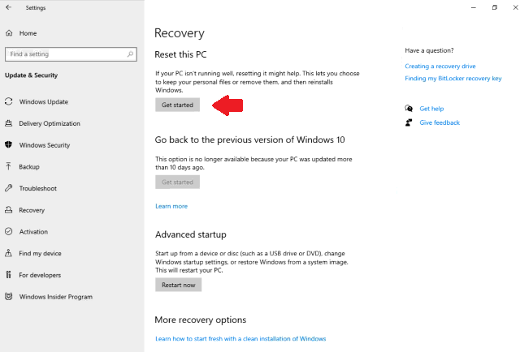Click the back arrow in Settings header
Image resolution: width=520 pixels, height=352 pixels.
pos(9,8)
